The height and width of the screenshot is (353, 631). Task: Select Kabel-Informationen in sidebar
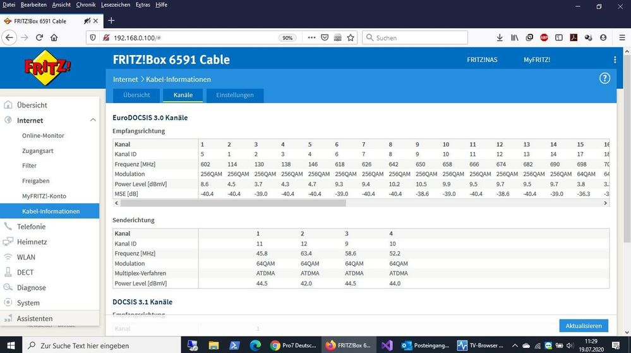[x=49, y=211]
